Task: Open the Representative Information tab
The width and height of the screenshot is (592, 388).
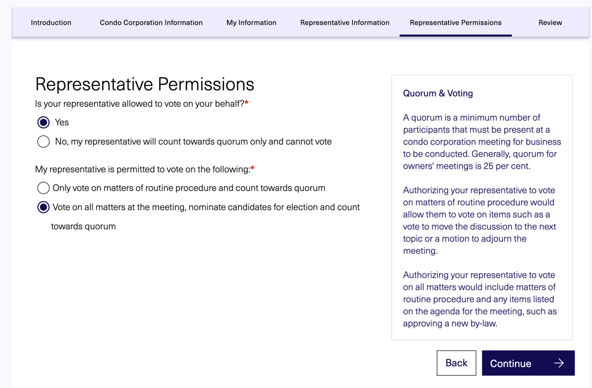Action: [x=345, y=22]
